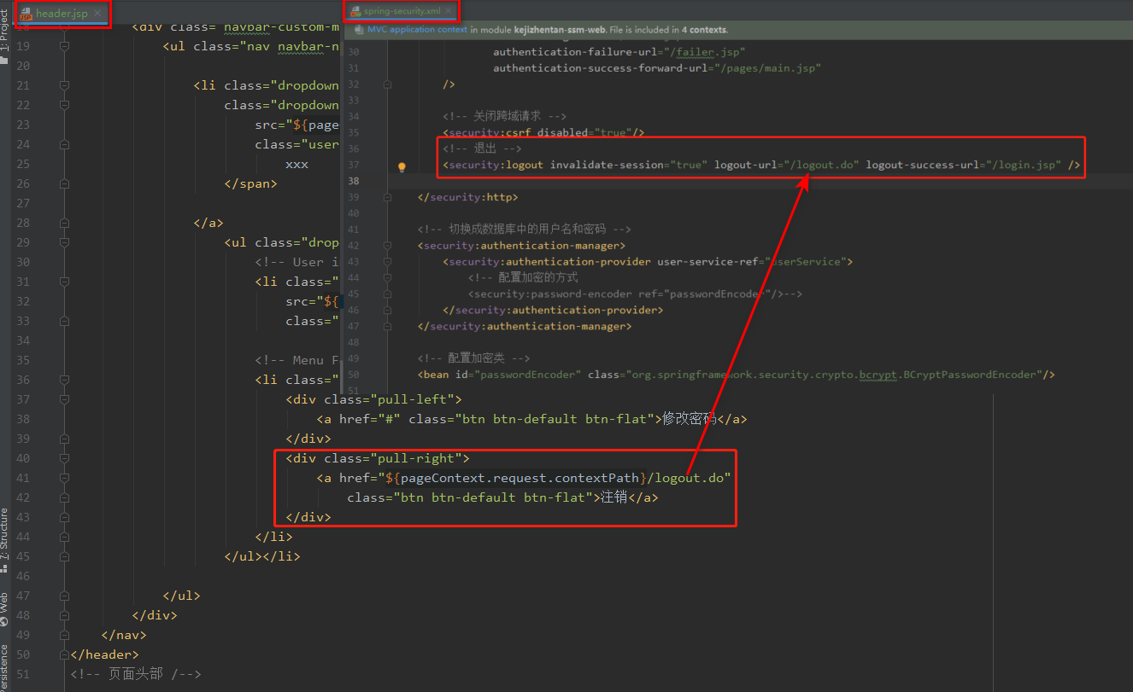
Task: Collapse authentication-provider fold at line 43
Action: [387, 262]
